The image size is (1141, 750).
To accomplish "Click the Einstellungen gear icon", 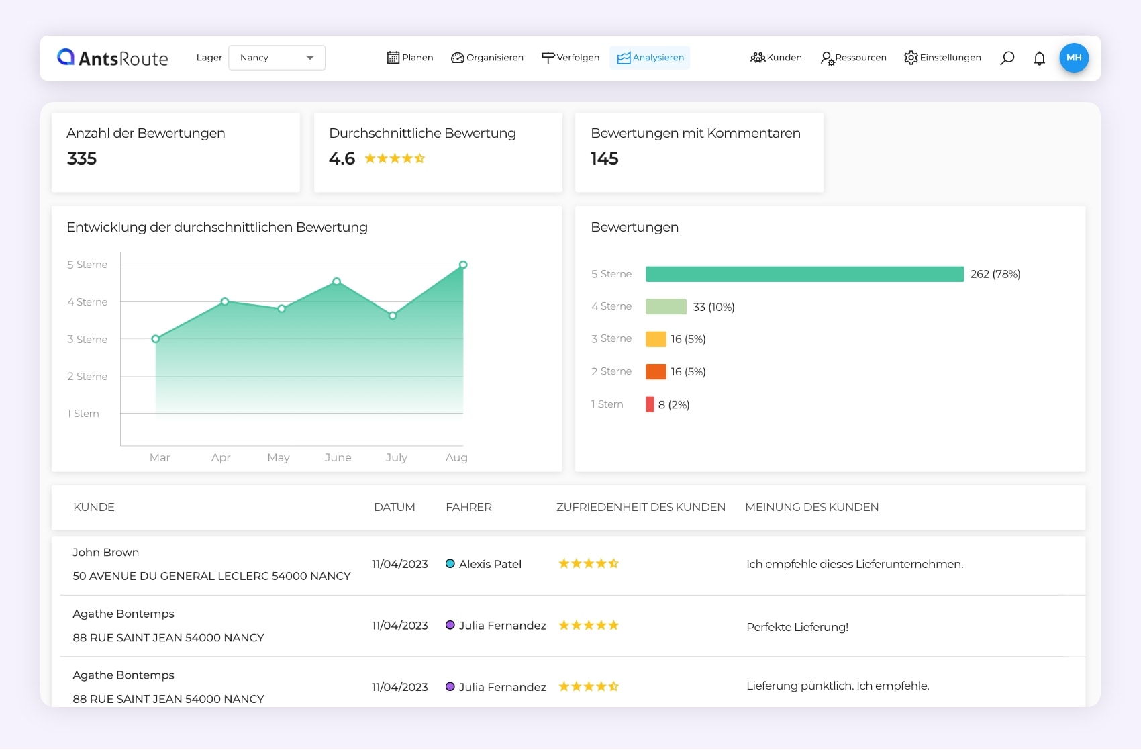I will click(x=911, y=58).
